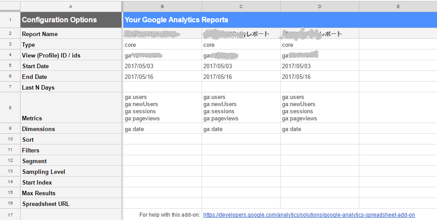This screenshot has width=437, height=222.
Task: Click the view ID cell in column B
Action: [162, 55]
